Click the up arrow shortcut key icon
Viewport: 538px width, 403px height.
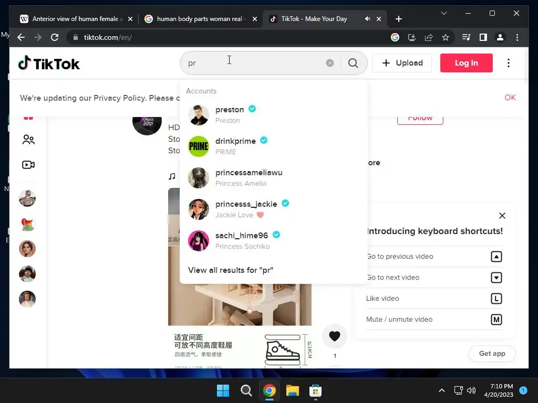coord(496,257)
